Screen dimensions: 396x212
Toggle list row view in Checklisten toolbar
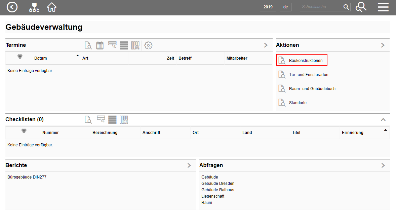coord(112,120)
